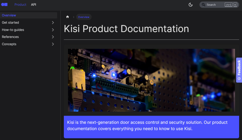
Task: Select Overview in the sidebar
Action: 29,15
